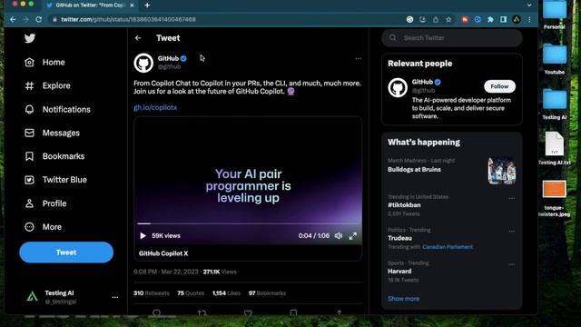Open a new browser tab
The image size is (581, 327).
point(147,5)
